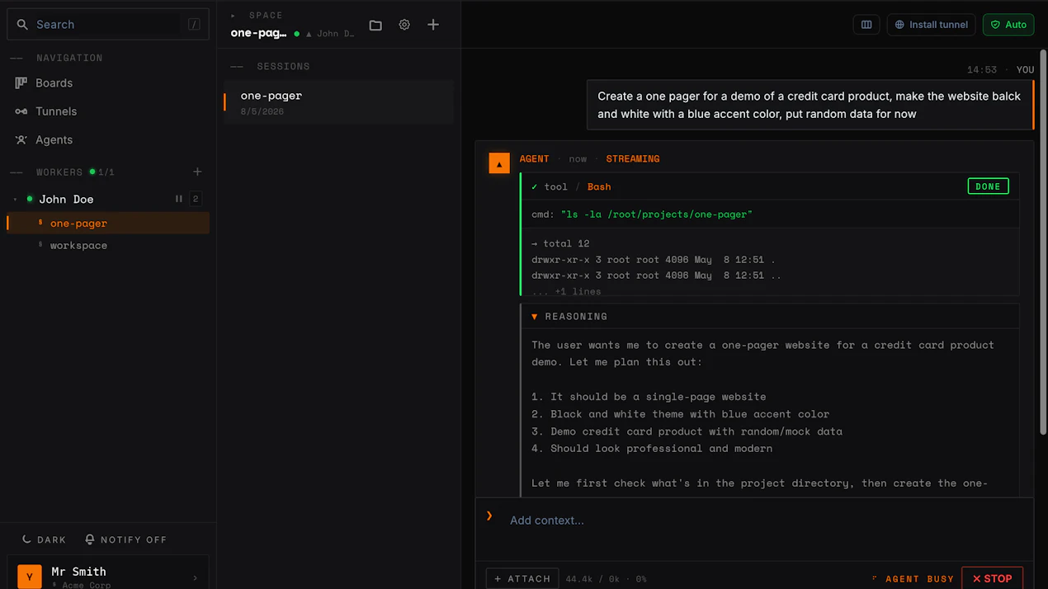This screenshot has height=589, width=1048.
Task: Click the slash shortcut badge in Search
Action: pyautogui.click(x=194, y=25)
